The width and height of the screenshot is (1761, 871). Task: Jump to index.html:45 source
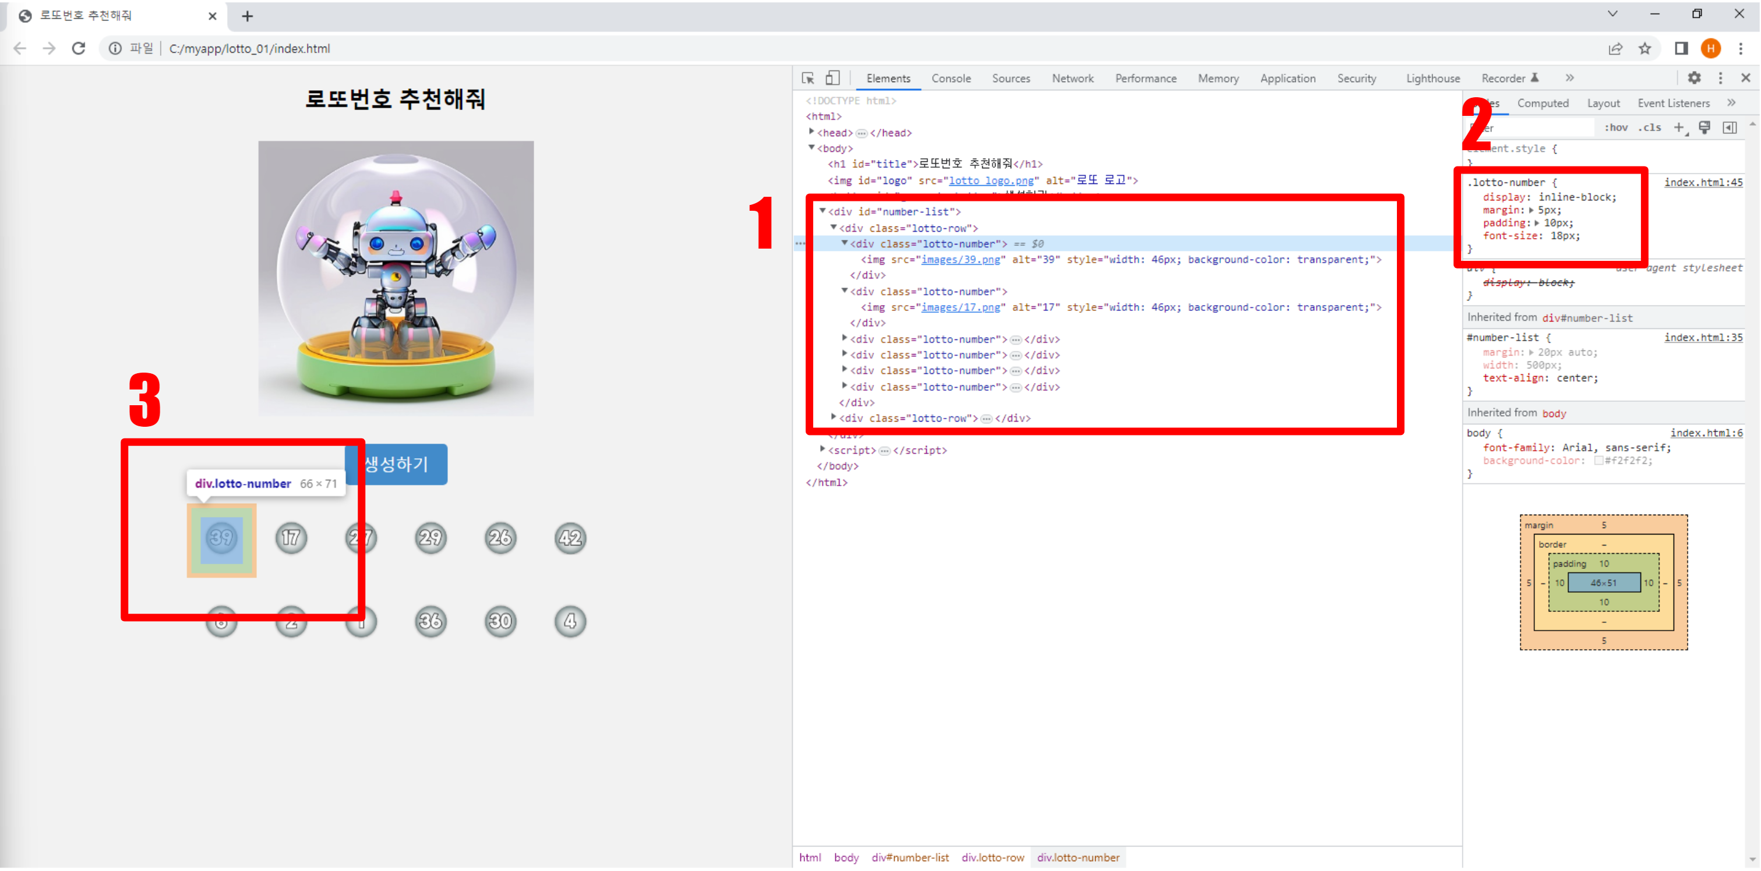point(1703,182)
